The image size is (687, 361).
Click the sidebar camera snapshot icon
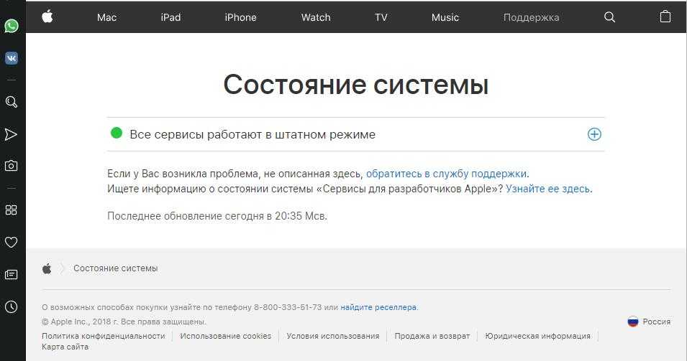click(x=12, y=166)
